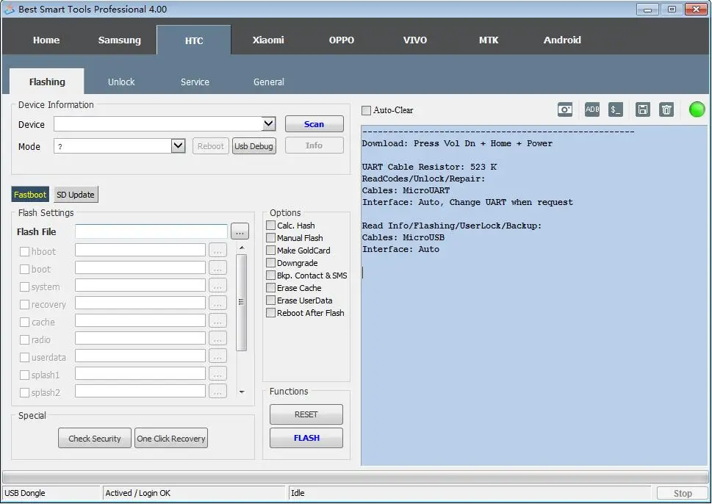Open the ADB tool icon
Image resolution: width=712 pixels, height=504 pixels.
[592, 109]
